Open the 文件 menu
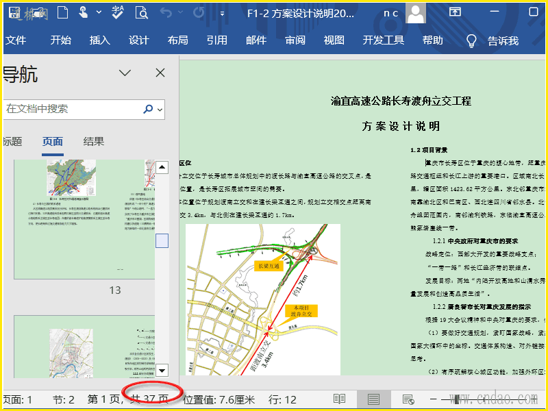The image size is (548, 411). click(16, 40)
